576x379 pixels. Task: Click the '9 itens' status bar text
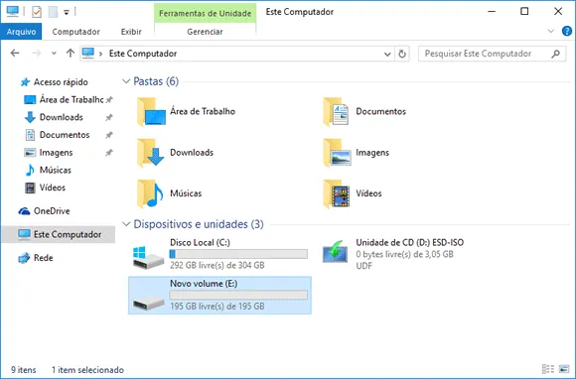(24, 370)
